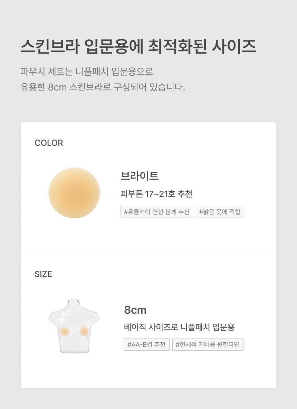
Task: Click the COLOR section label
Action: pyautogui.click(x=49, y=143)
